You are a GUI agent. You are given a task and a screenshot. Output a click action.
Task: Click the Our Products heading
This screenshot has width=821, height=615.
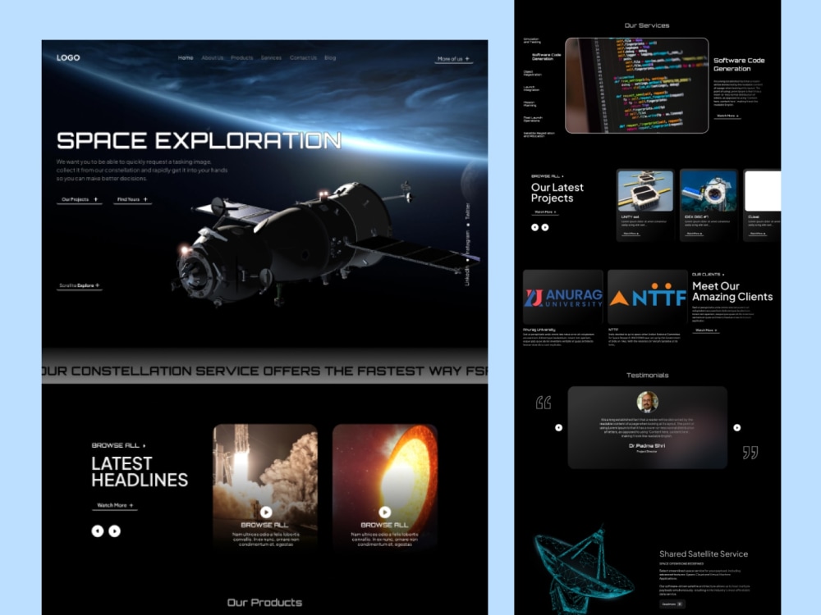[x=264, y=603]
